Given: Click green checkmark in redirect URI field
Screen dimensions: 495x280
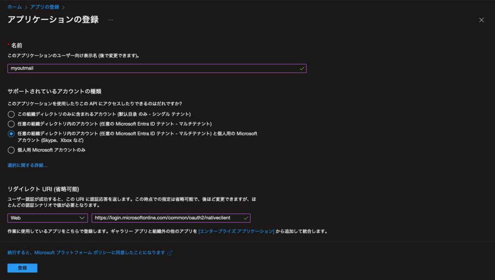Looking at the screenshot, I should (246, 218).
